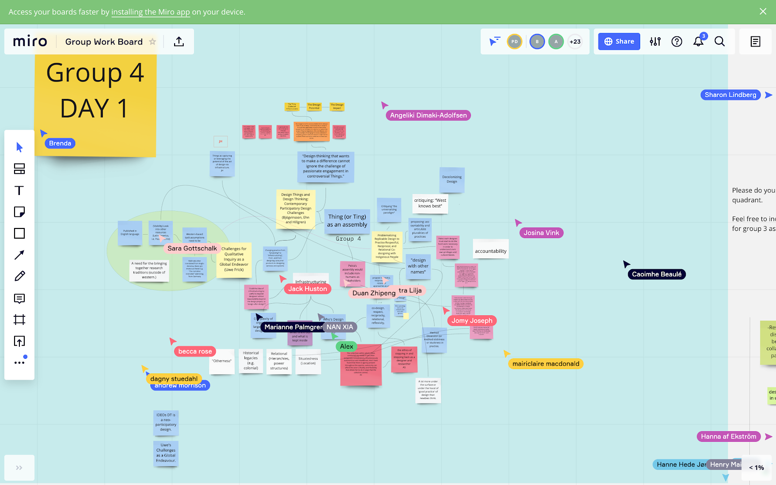The image size is (776, 485).
Task: Open more tools ellipsis
Action: pos(19,362)
